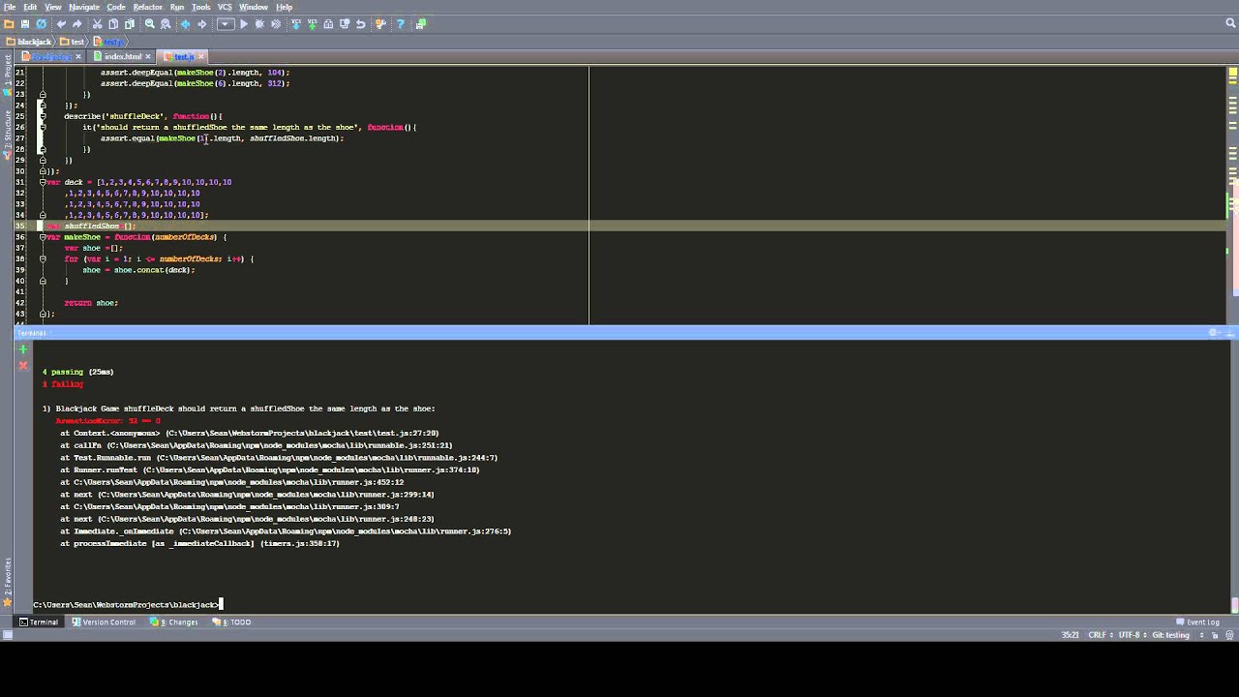
Task: Close the index.html tab
Action: point(148,56)
